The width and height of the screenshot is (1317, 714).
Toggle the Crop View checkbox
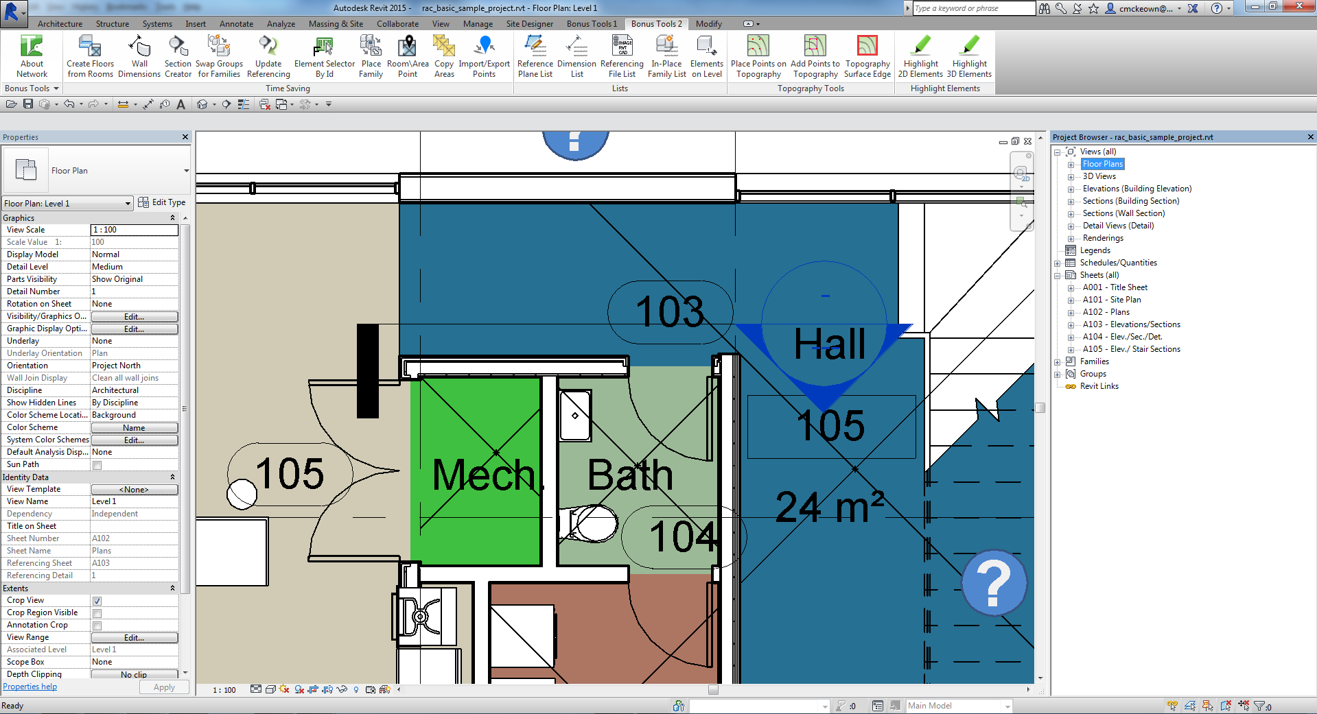96,600
